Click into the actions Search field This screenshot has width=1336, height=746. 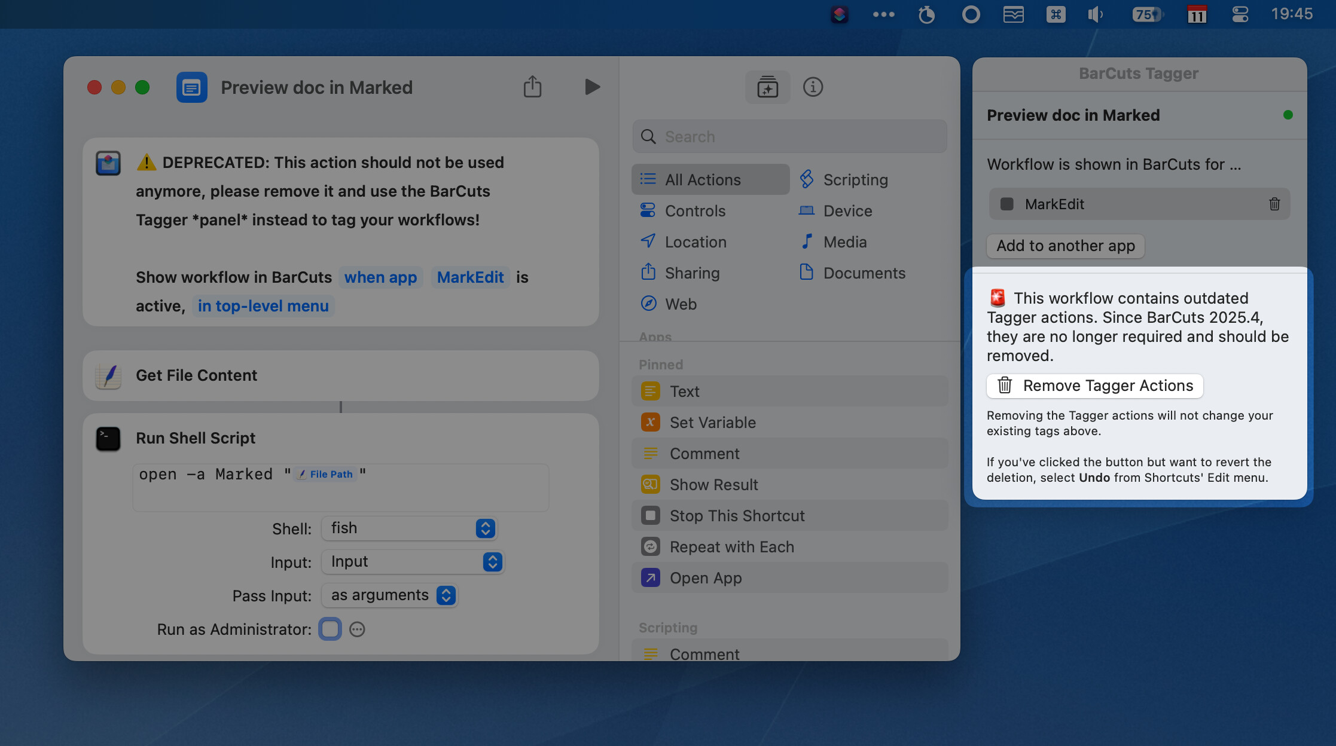[789, 137]
